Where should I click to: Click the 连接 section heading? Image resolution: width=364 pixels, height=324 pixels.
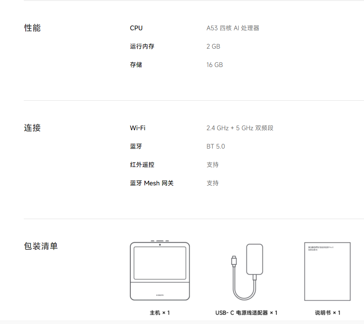[x=32, y=128]
